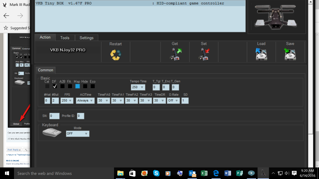Open the TimeFA2 dropdown

click(131, 100)
